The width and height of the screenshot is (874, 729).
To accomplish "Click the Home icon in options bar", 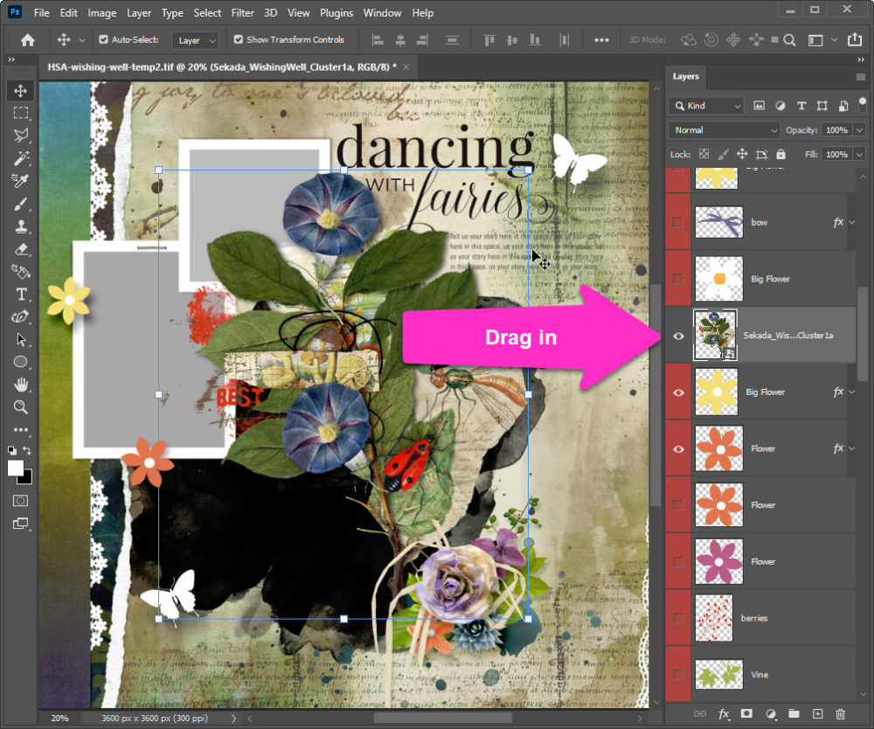I will tap(28, 40).
